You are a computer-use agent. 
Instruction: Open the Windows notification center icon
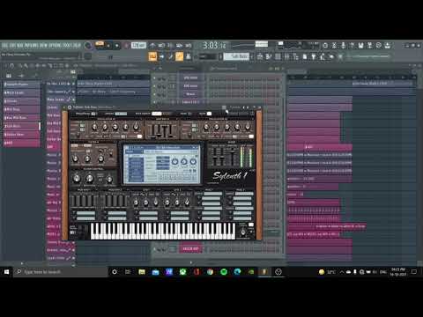414,272
